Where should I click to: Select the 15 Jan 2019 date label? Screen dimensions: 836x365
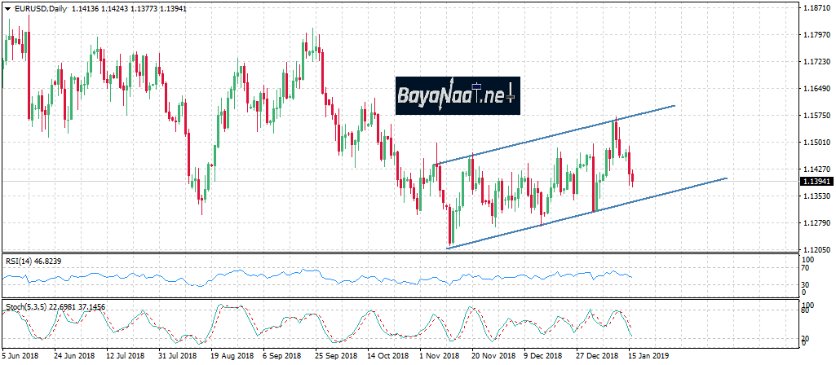pos(650,356)
